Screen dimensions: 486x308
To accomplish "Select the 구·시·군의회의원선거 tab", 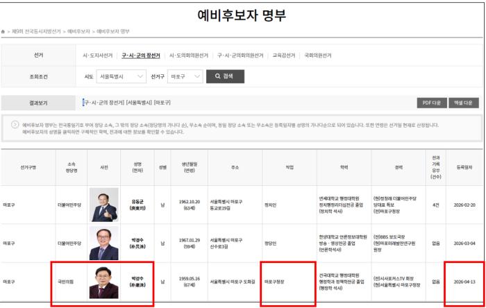I will 240,55.
